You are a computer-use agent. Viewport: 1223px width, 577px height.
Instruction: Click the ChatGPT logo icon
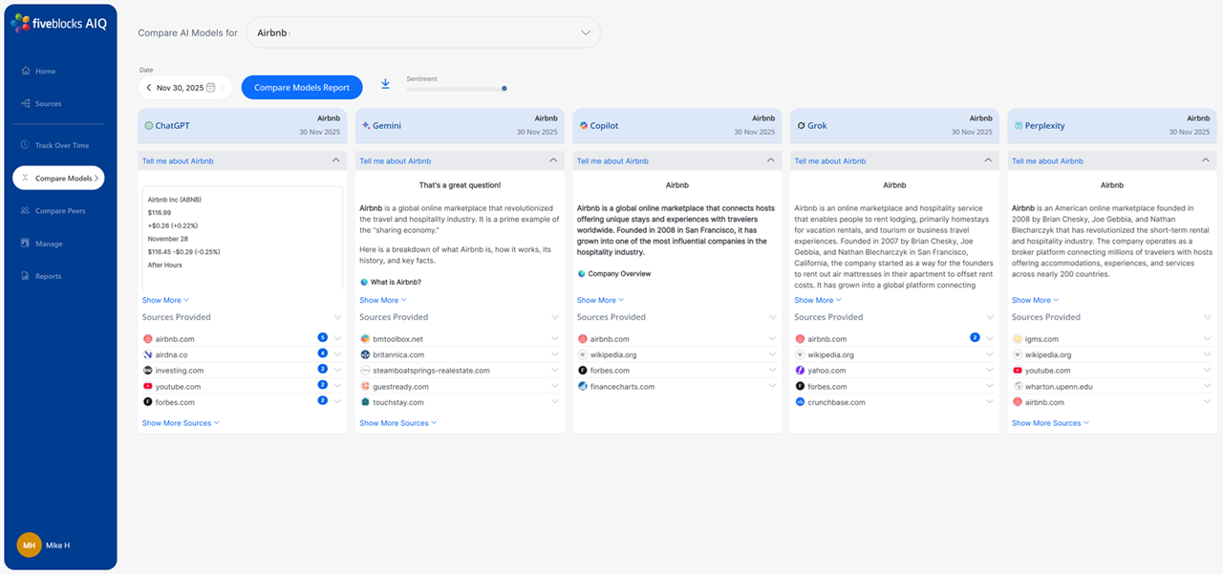pos(148,125)
